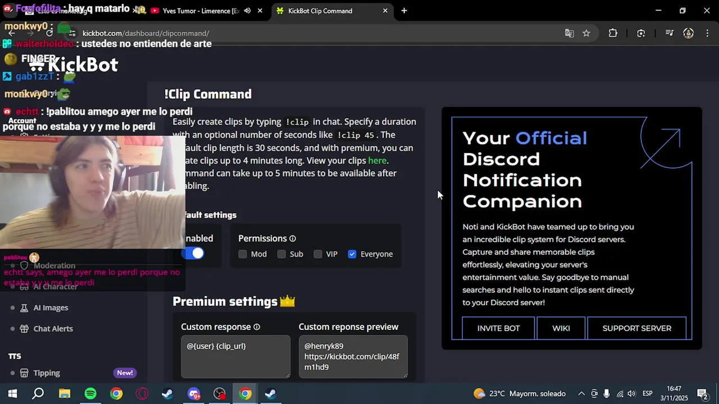Open Discord from the taskbar

[x=193, y=393]
